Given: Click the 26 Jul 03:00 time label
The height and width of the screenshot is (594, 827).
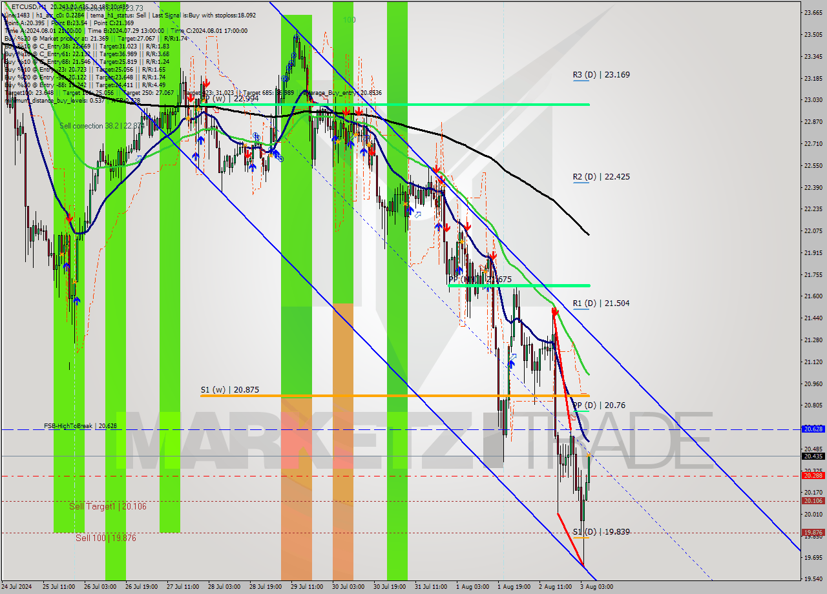Looking at the screenshot, I should (101, 587).
